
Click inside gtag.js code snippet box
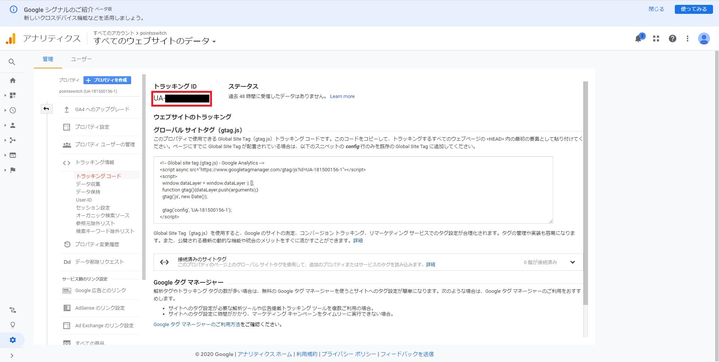(x=353, y=190)
